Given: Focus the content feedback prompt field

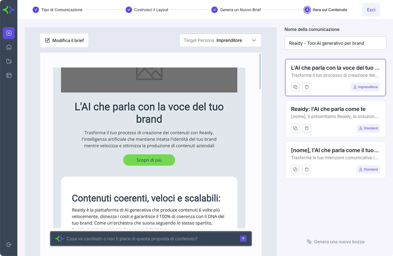Looking at the screenshot, I should [x=151, y=239].
